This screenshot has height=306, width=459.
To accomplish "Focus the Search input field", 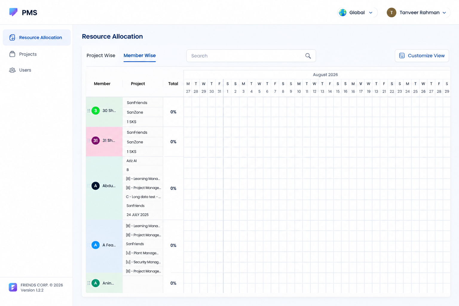I will 251,56.
